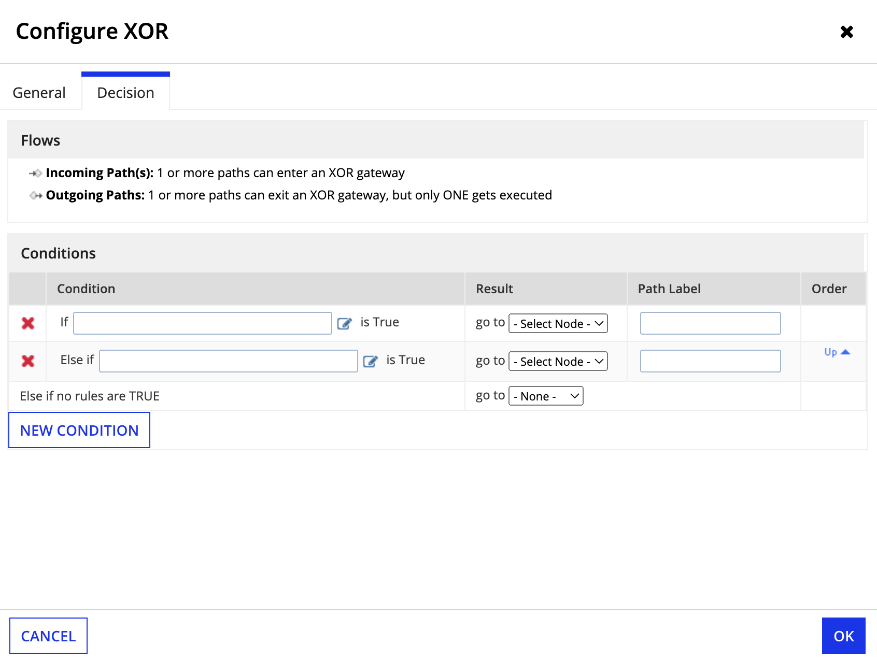Click the 'Else if no rules are TRUE' text
Viewport: 877px width, 660px height.
[x=90, y=396]
